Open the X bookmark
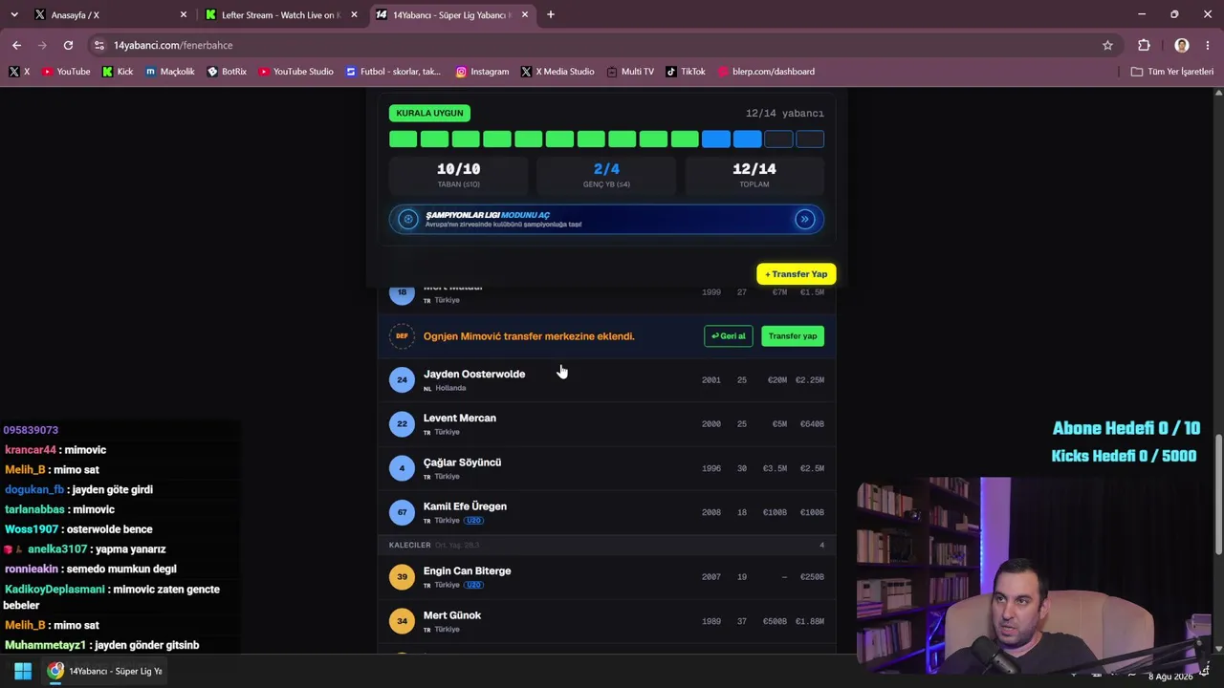 [19, 72]
